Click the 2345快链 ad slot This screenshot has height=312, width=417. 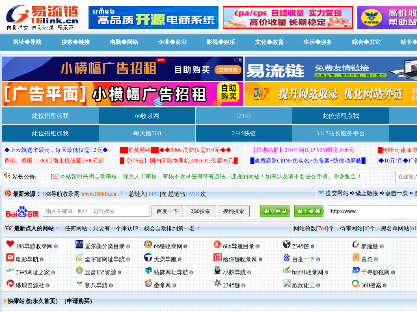point(243,133)
